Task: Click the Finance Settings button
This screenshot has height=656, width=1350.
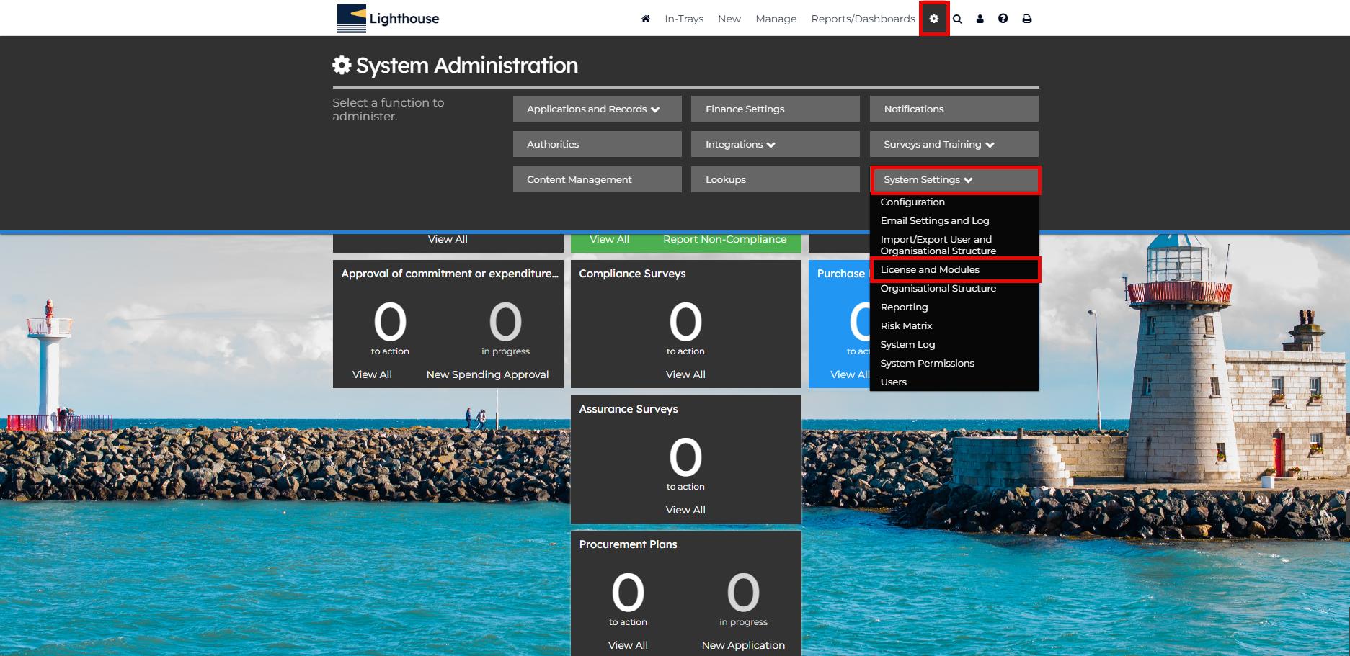Action: pos(775,109)
